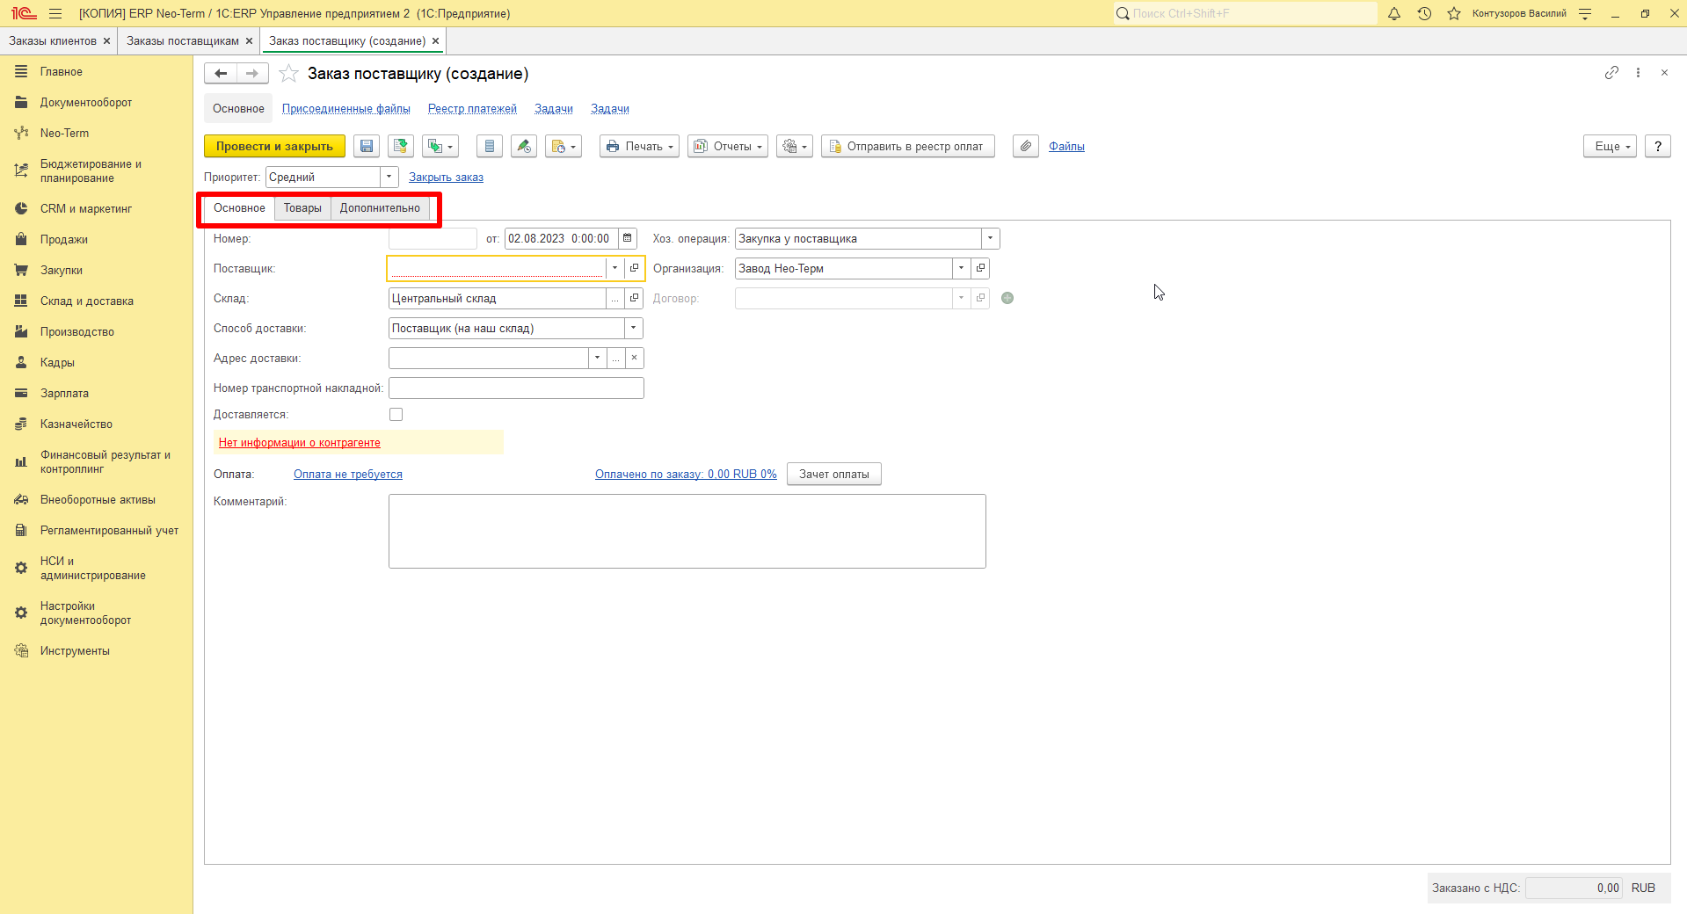Click the Save (floppy disk) toolbar icon
This screenshot has height=914, width=1687.
pyautogui.click(x=367, y=147)
